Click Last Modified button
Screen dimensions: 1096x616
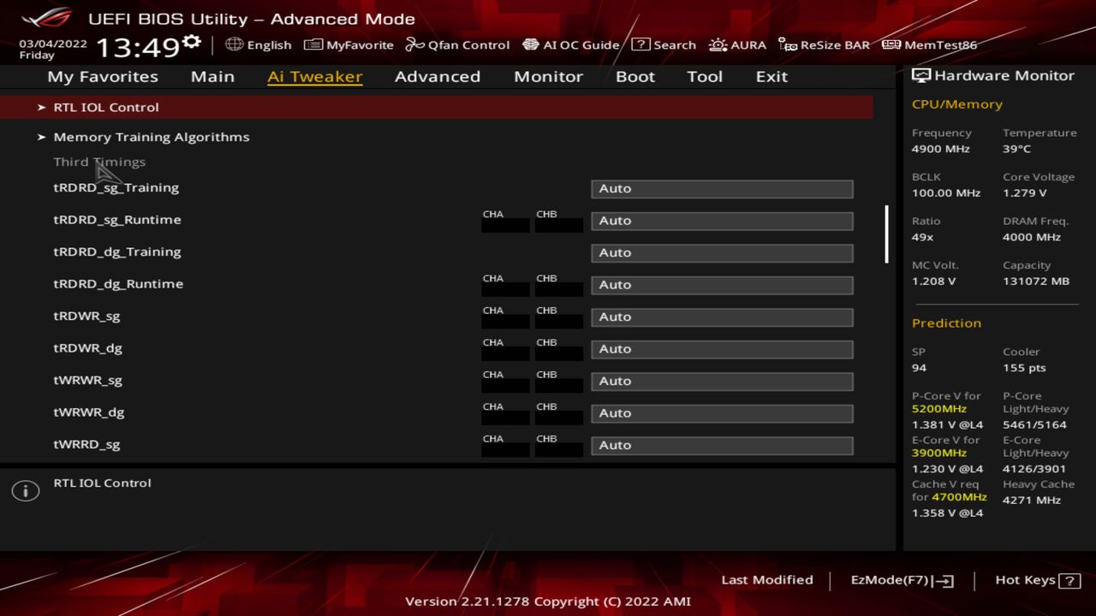click(x=767, y=580)
